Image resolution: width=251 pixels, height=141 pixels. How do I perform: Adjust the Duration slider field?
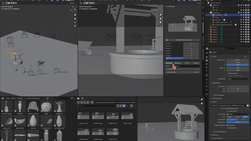click(x=182, y=69)
